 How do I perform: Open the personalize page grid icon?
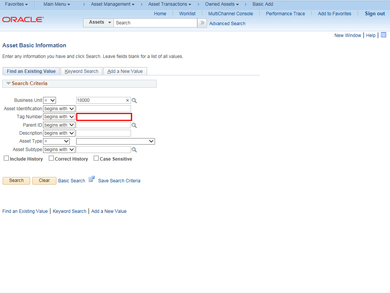coord(384,35)
